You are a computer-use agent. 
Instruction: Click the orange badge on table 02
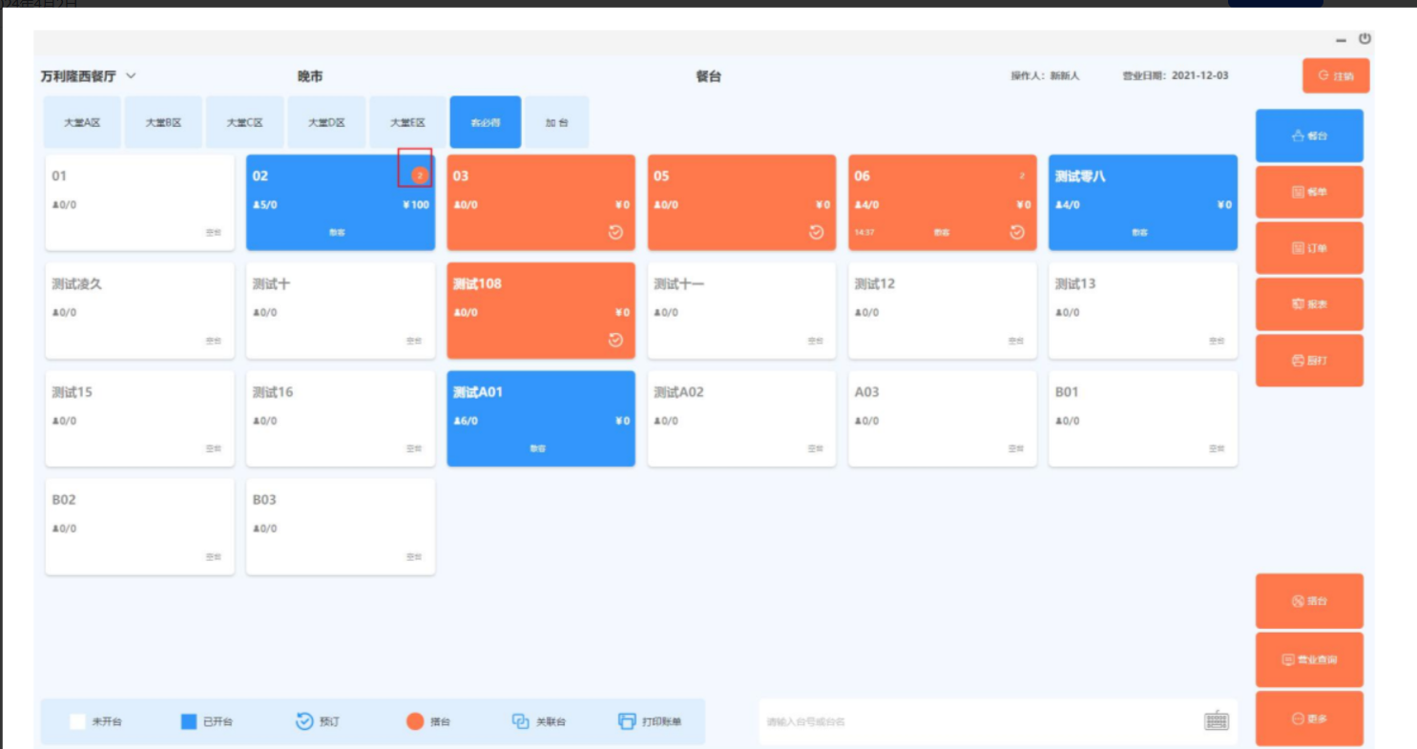[419, 176]
